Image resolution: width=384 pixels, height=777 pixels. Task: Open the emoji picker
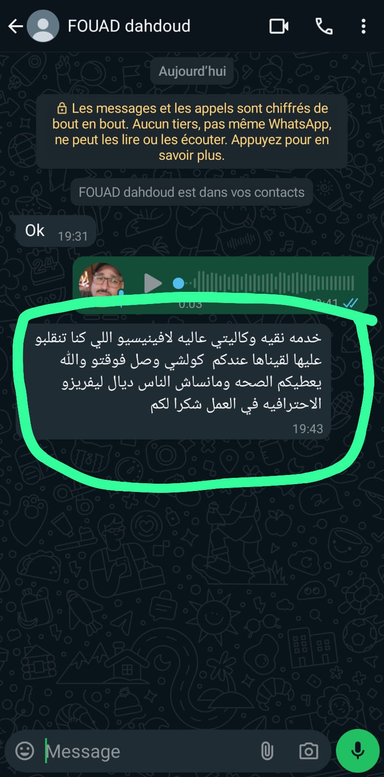[x=25, y=751]
